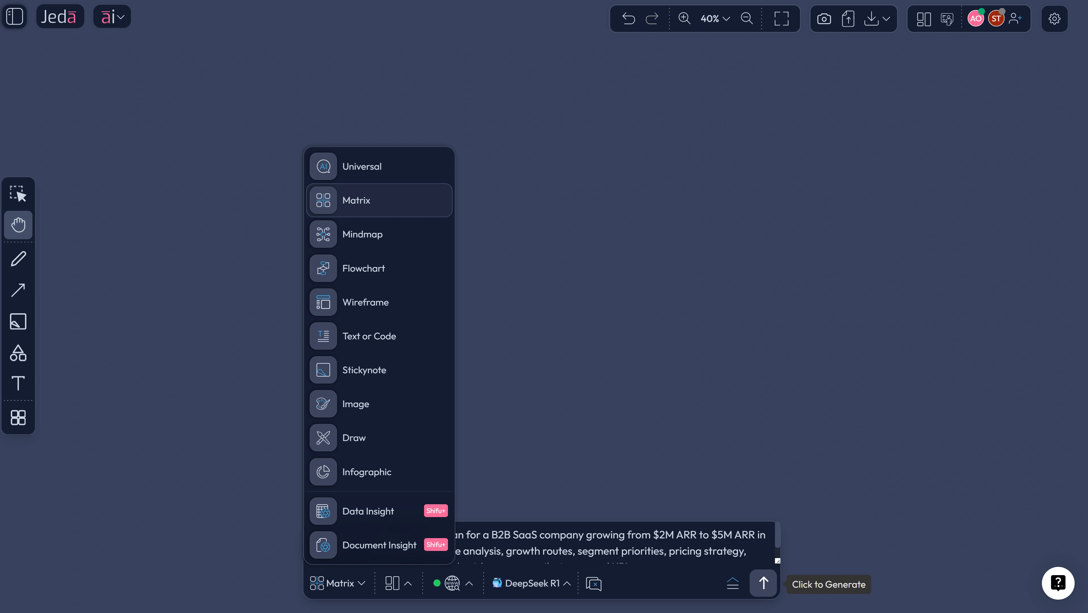Toggle fullscreen frame view
Viewport: 1088px width, 613px height.
[781, 19]
